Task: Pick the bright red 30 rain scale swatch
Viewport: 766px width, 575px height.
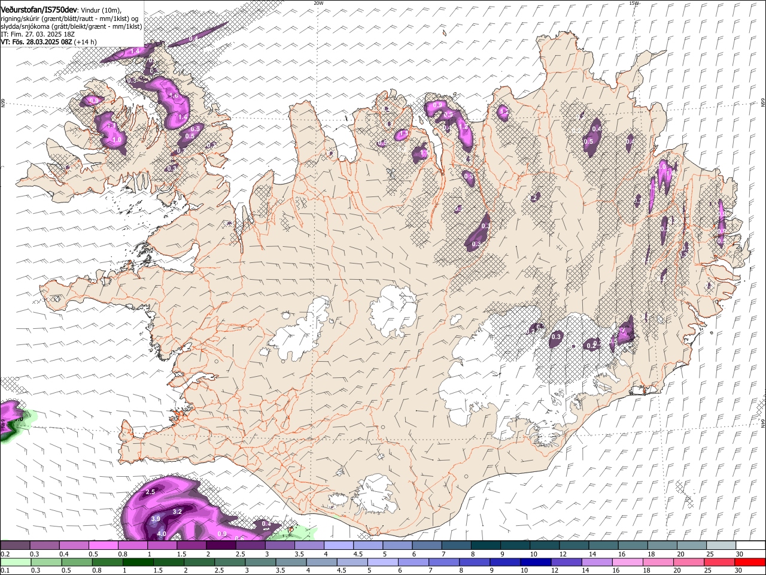Action: tap(749, 562)
